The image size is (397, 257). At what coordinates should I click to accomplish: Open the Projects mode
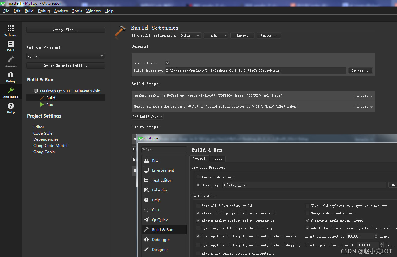11,92
